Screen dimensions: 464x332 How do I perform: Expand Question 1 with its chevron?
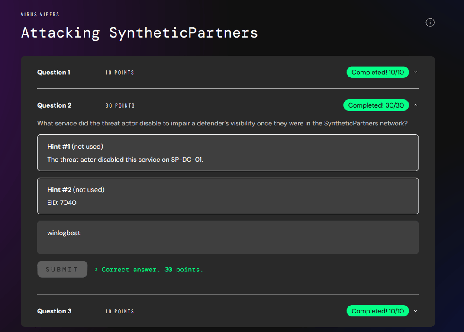416,72
